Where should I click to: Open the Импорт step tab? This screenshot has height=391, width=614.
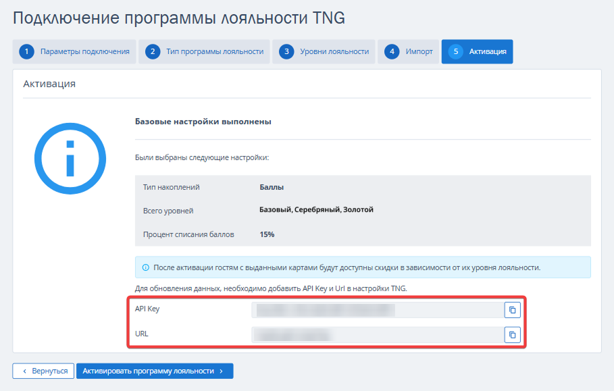coord(409,52)
